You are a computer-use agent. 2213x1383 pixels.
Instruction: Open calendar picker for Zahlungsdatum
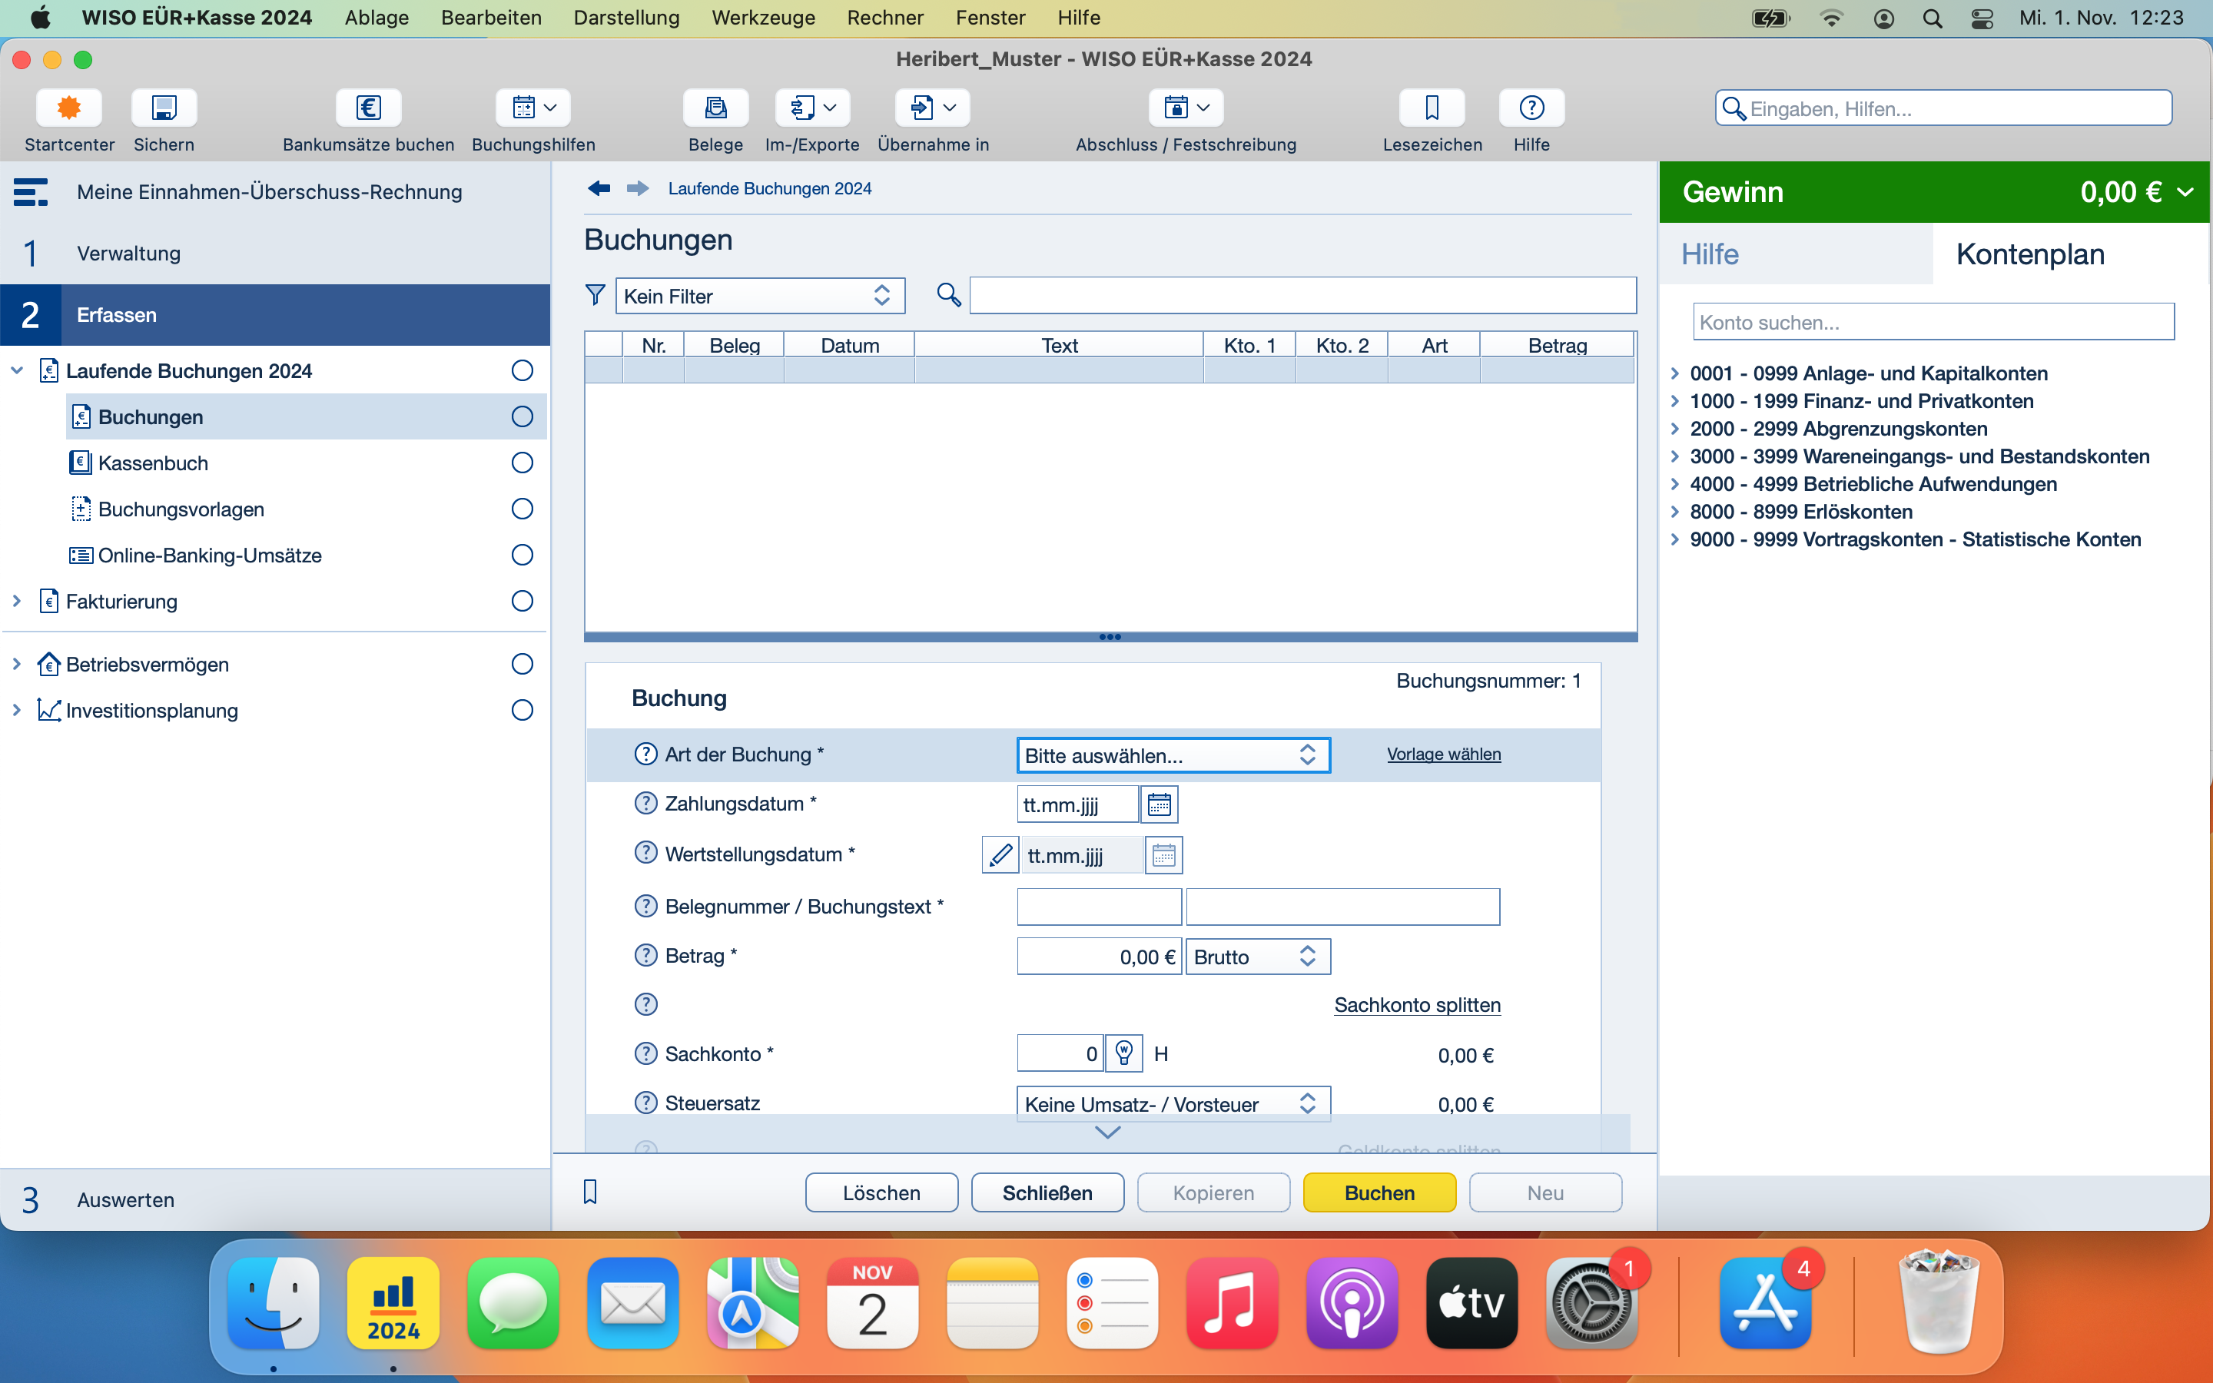tap(1160, 805)
